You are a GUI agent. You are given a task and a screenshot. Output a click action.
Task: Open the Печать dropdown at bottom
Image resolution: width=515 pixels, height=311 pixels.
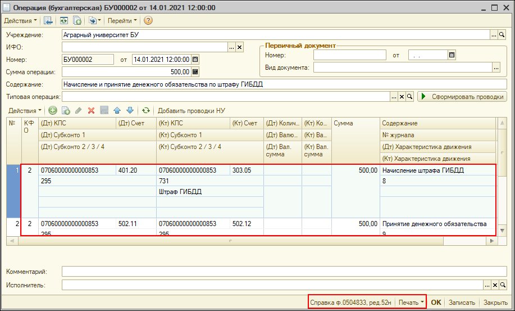coord(411,303)
